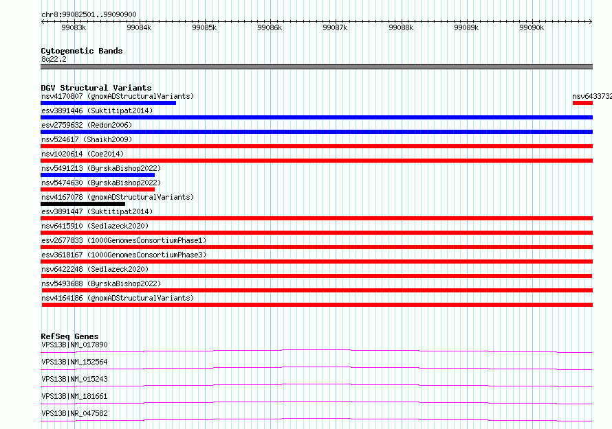This screenshot has height=429, width=612.
Task: Click the VPS13B NR_047582 magenta gene line
Action: pos(316,419)
